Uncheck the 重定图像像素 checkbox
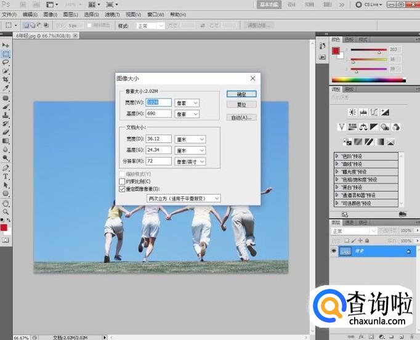 coord(121,189)
